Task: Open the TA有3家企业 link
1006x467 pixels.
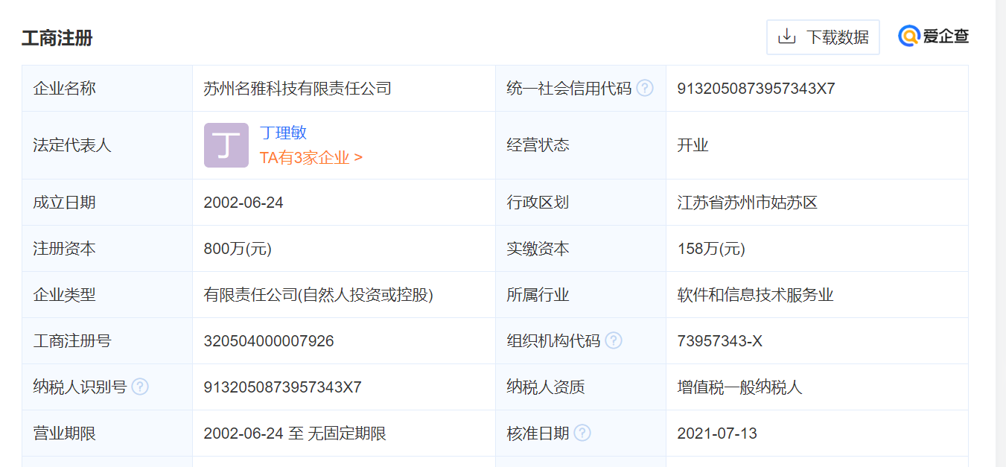Action: coord(311,158)
